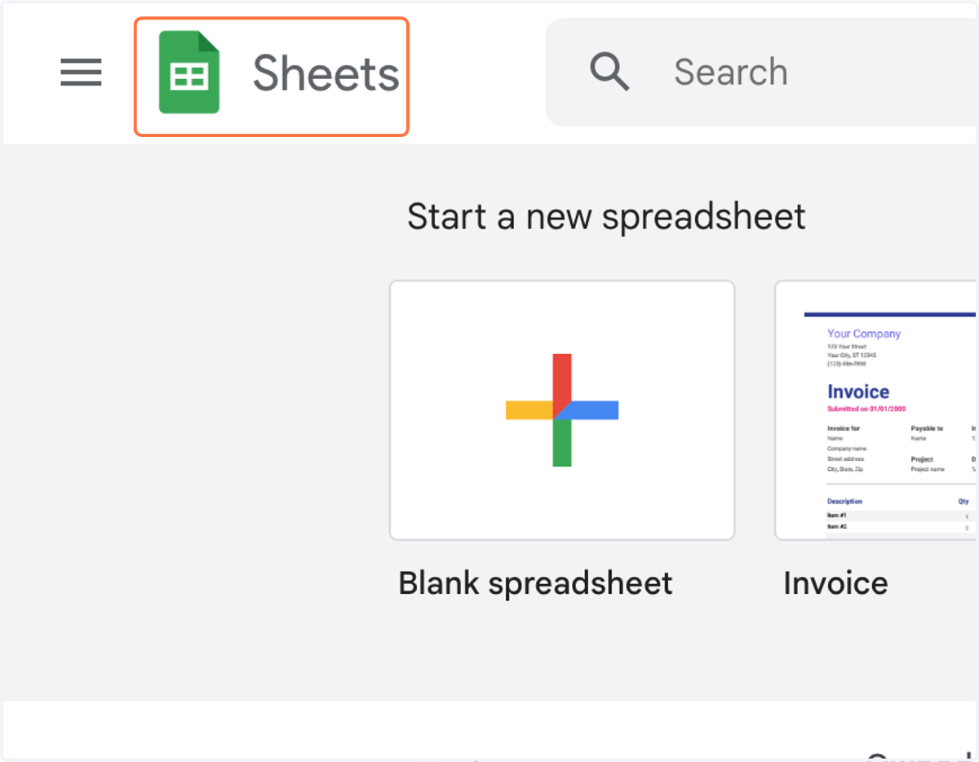Create a Blank spreadsheet from the thumbnail
This screenshot has height=762, width=979.
(562, 410)
